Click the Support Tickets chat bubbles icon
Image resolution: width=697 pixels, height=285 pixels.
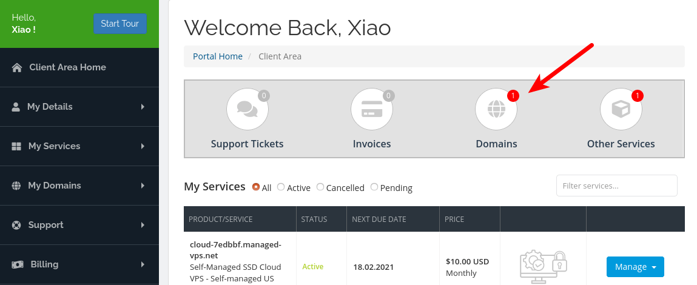click(x=247, y=109)
